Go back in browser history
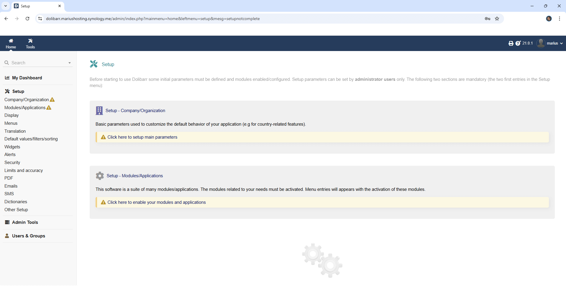This screenshot has width=566, height=302. click(x=6, y=19)
